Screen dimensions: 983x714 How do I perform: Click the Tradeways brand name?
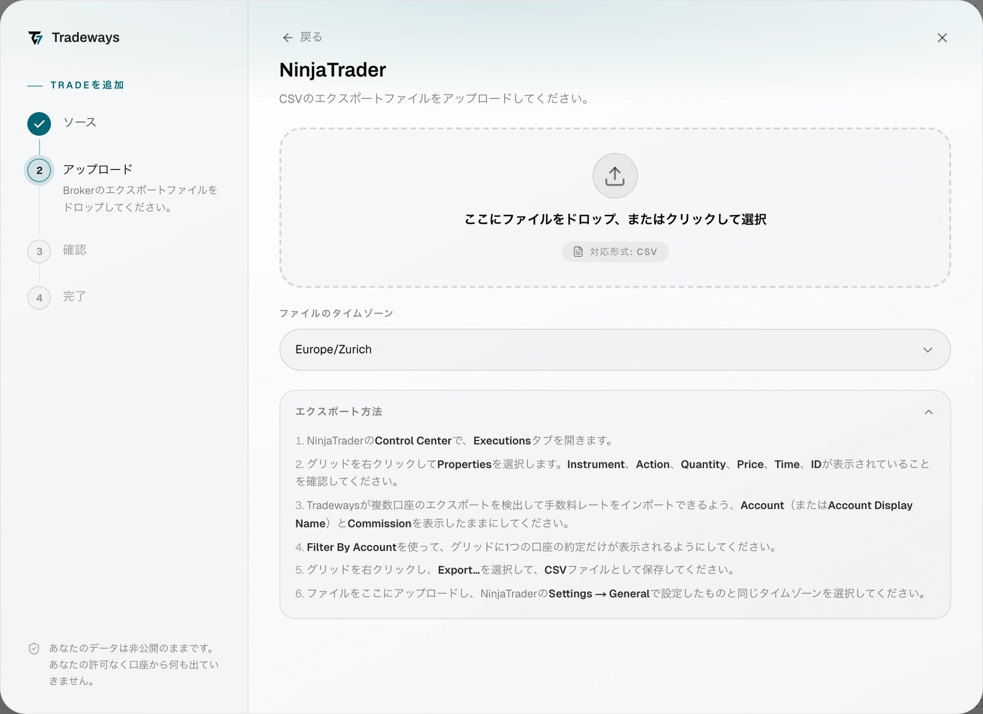(x=86, y=37)
